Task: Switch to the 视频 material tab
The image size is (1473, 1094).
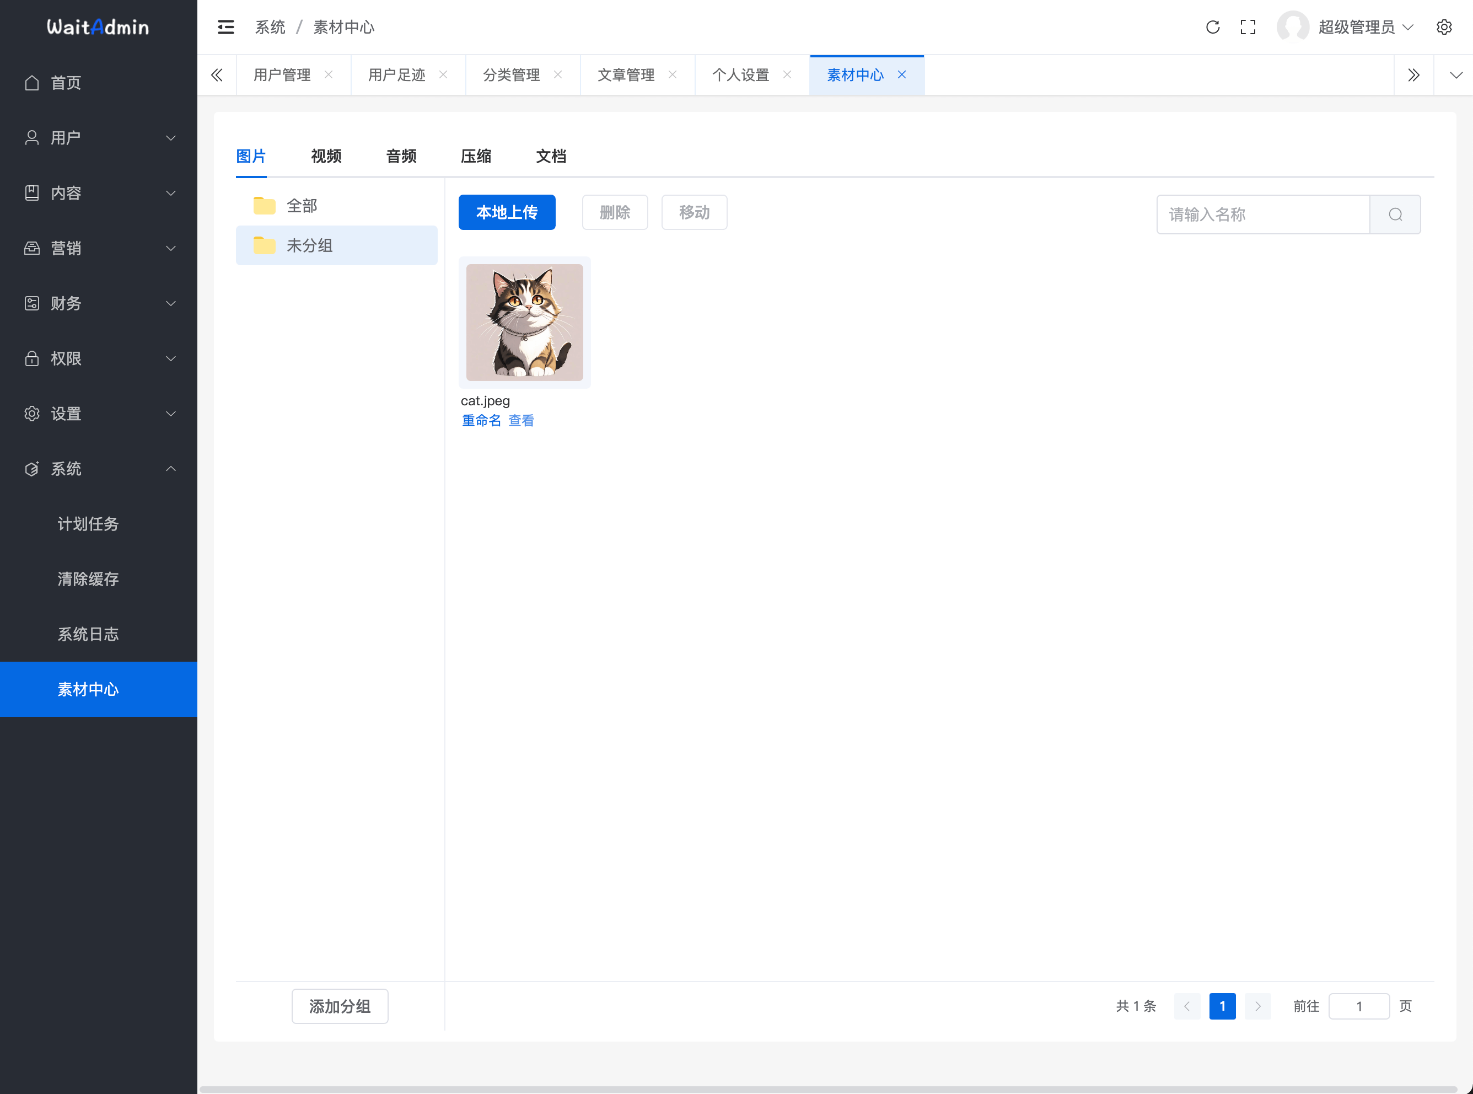Action: point(326,156)
